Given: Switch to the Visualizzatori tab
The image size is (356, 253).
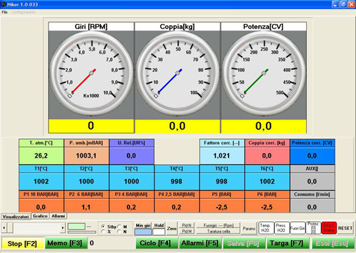Looking at the screenshot, I should (16, 217).
